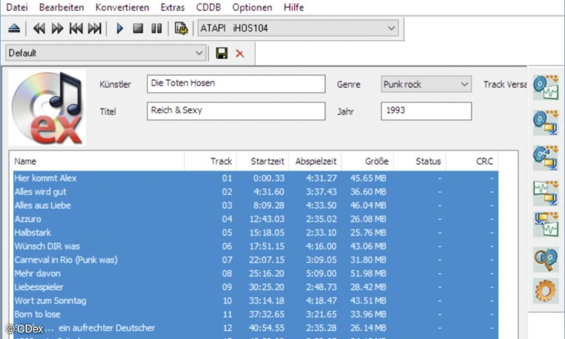Viewport: 565px width, 339px height.
Task: Sort by the Name column header
Action: pyautogui.click(x=97, y=161)
